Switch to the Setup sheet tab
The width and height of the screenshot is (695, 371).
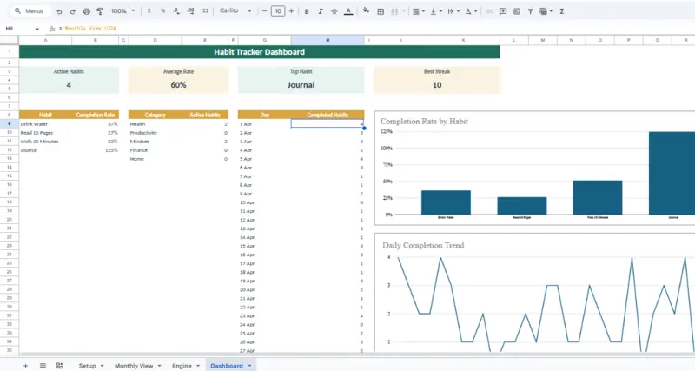88,366
